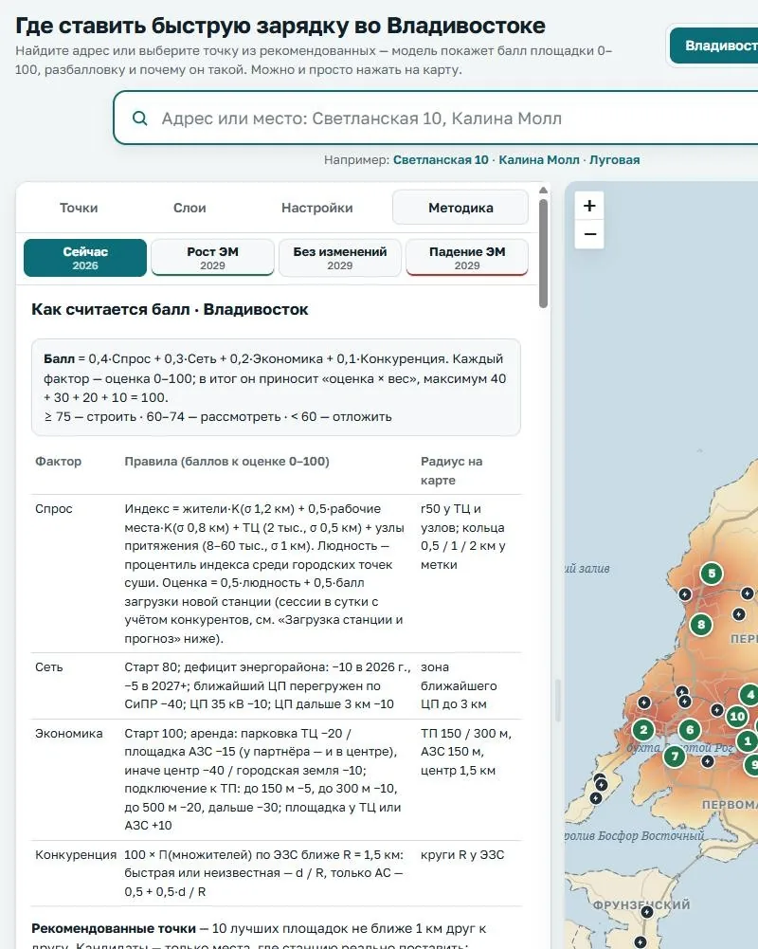The height and width of the screenshot is (949, 758).
Task: Open the Калина Молл example link
Action: [x=539, y=160]
